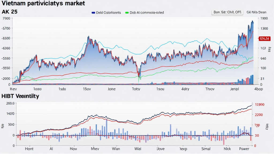
Task: Click the blue Deld Colorionnts legend swatch
Action: (93, 13)
